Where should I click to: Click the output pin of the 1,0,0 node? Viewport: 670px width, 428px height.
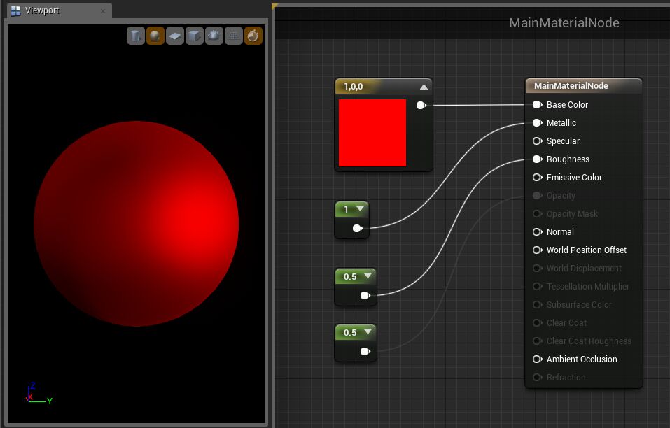(421, 106)
